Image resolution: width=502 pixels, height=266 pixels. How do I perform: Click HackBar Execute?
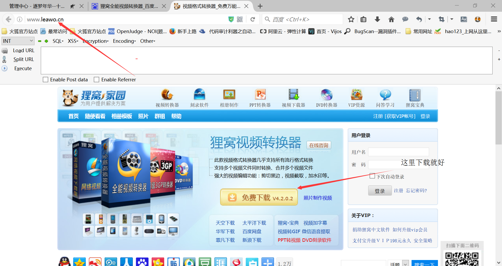click(x=23, y=68)
